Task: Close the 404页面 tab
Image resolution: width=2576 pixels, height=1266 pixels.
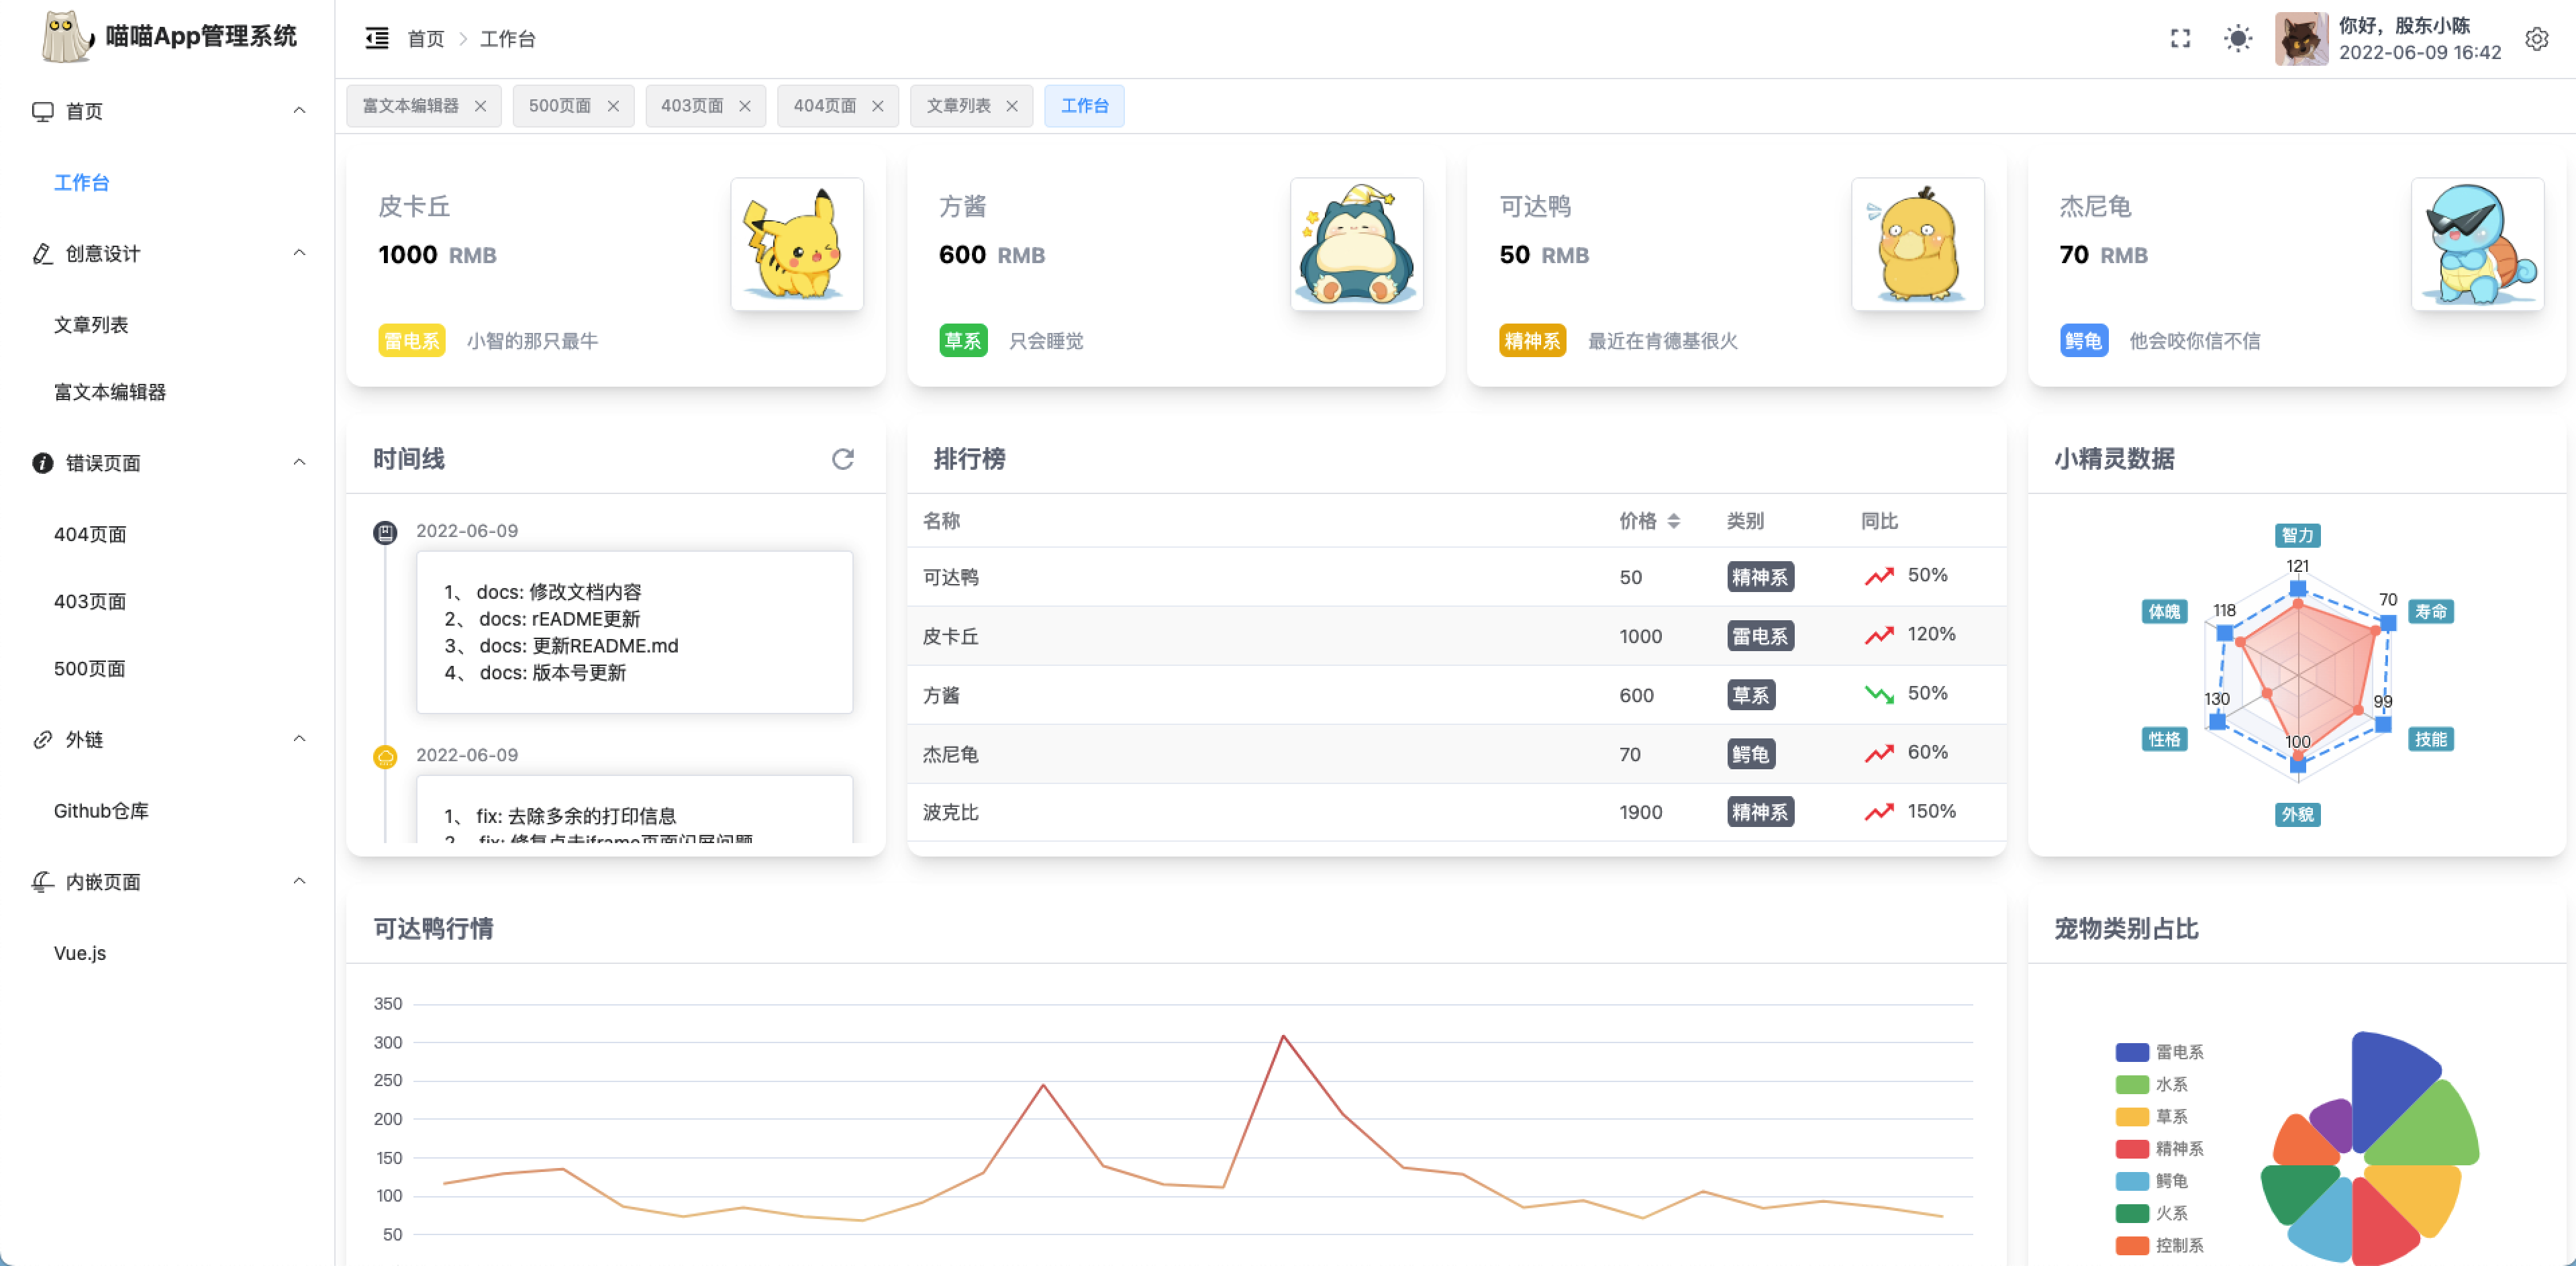Action: tap(877, 106)
